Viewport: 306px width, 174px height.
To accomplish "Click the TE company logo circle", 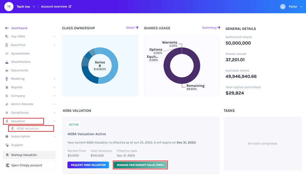I will 9,7.
